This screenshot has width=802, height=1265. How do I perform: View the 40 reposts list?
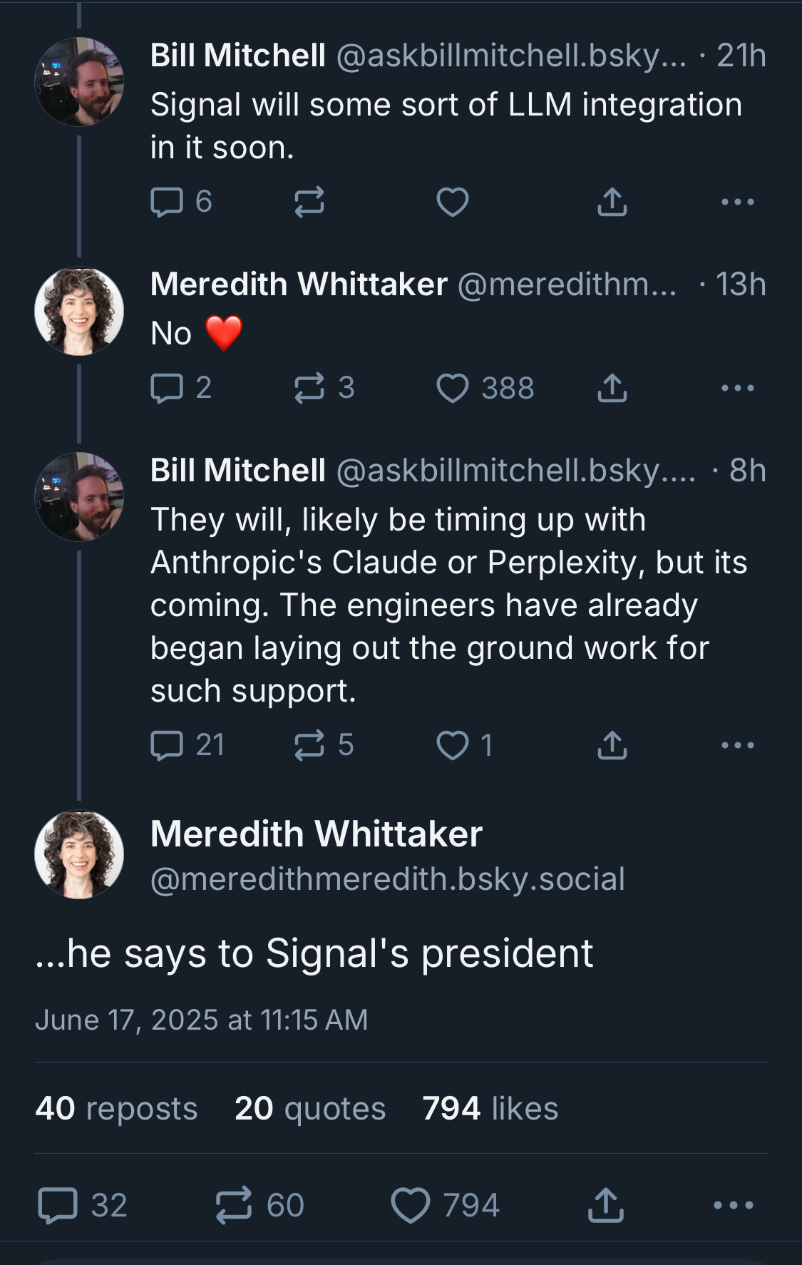116,1109
